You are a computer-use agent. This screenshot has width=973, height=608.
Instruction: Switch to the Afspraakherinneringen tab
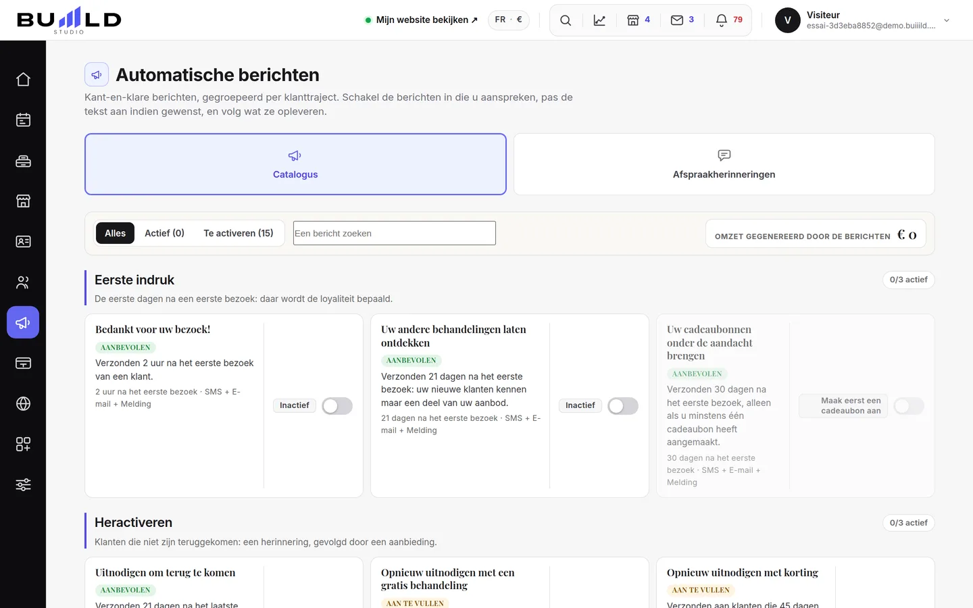pyautogui.click(x=724, y=164)
